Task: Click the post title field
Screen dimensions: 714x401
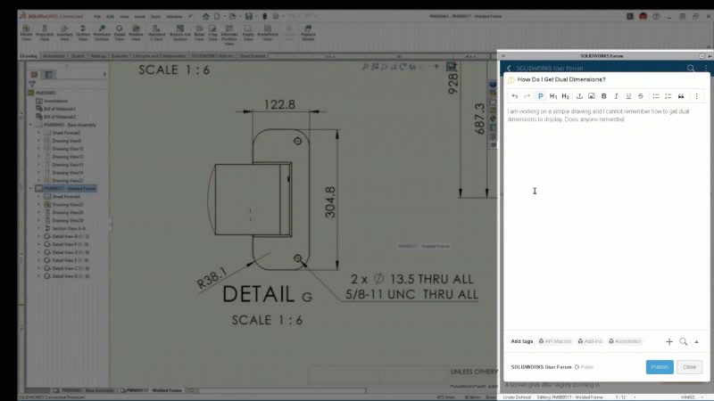Action: pyautogui.click(x=608, y=79)
